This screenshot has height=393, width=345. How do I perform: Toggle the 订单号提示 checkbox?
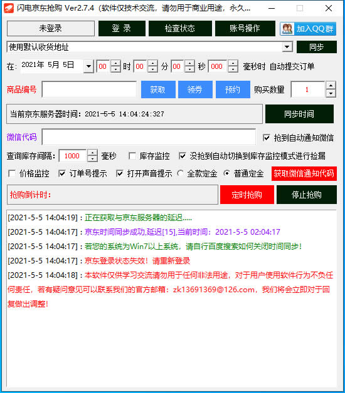(x=62, y=173)
